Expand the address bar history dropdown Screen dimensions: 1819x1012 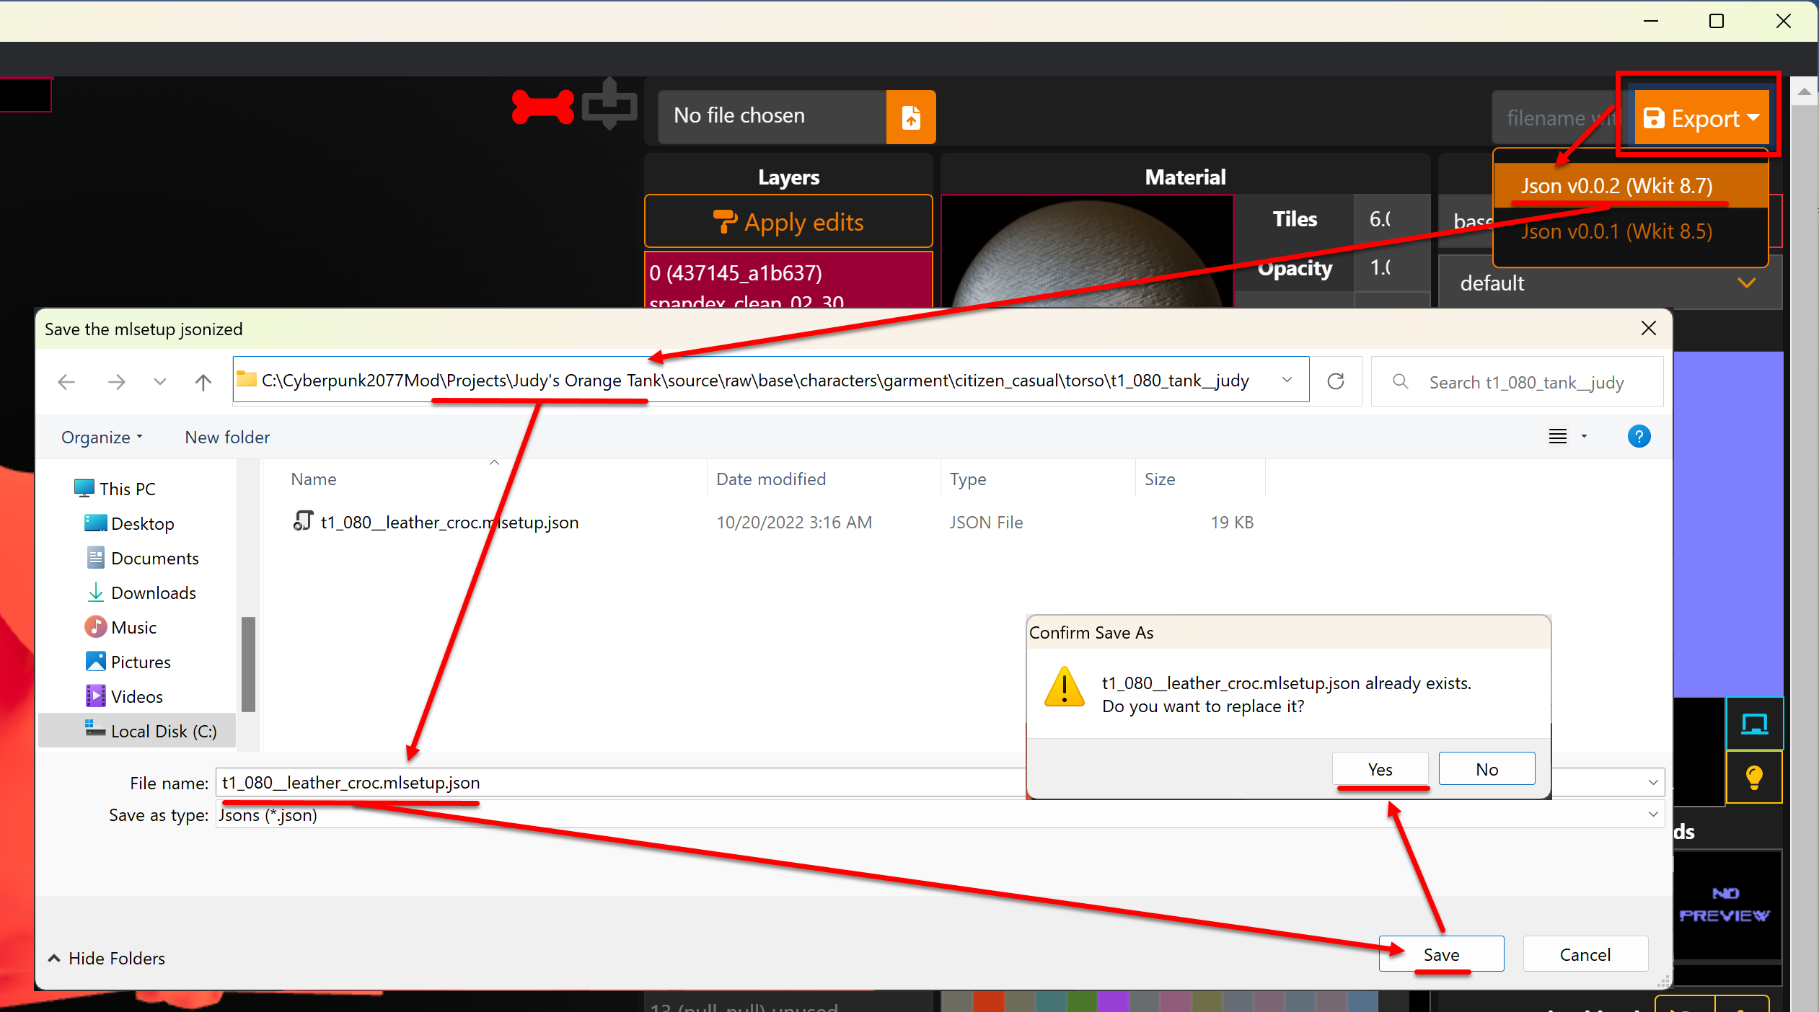tap(1287, 380)
